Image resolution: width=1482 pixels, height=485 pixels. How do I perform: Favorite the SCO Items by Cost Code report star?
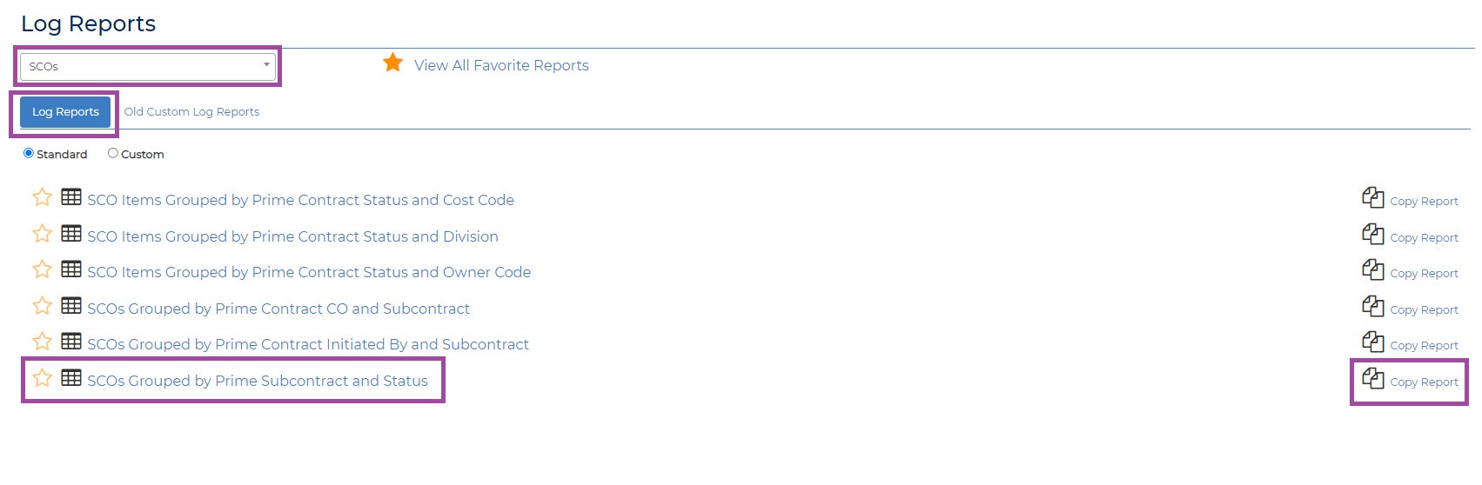(42, 198)
